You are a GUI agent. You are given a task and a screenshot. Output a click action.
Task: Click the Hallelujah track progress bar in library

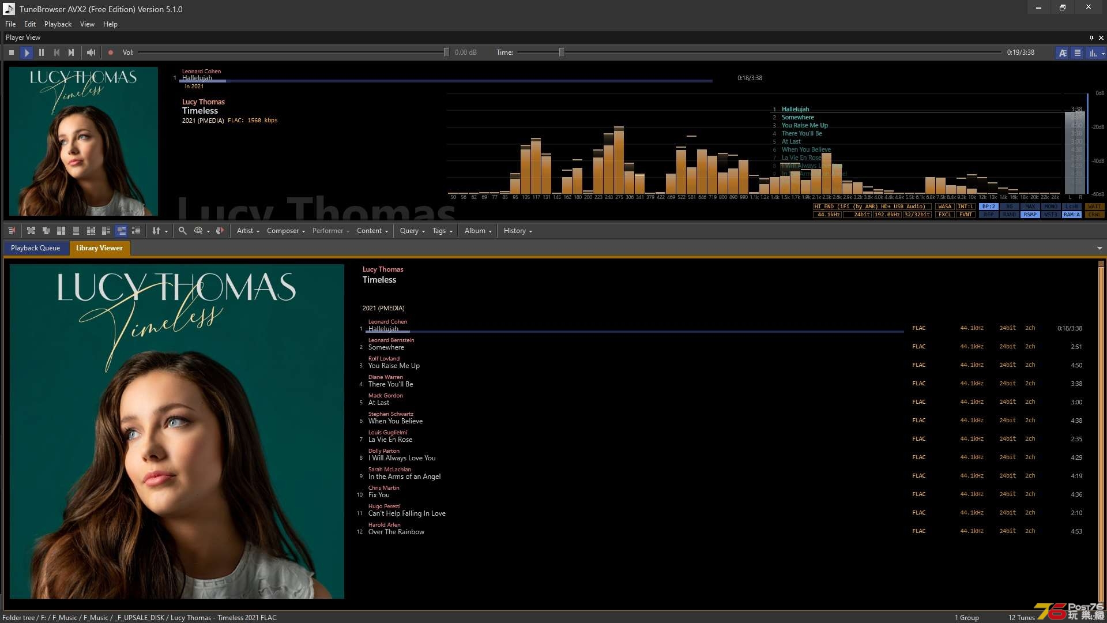634,332
